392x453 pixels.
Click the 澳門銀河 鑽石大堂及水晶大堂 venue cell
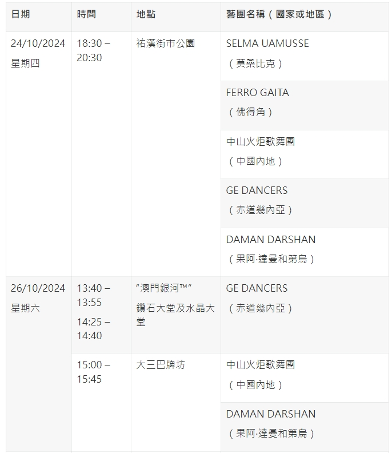pyautogui.click(x=176, y=315)
